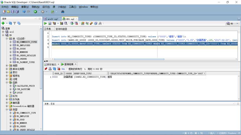Click the blue SQL link in result toolbar
The height and width of the screenshot is (135, 241).
coord(63,69)
